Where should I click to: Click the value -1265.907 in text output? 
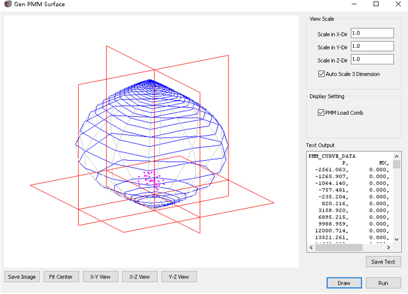[x=332, y=177]
